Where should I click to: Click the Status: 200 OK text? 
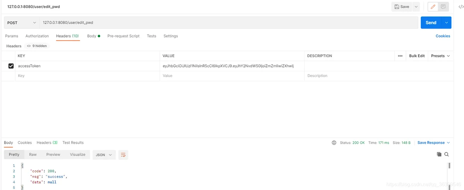352,143
